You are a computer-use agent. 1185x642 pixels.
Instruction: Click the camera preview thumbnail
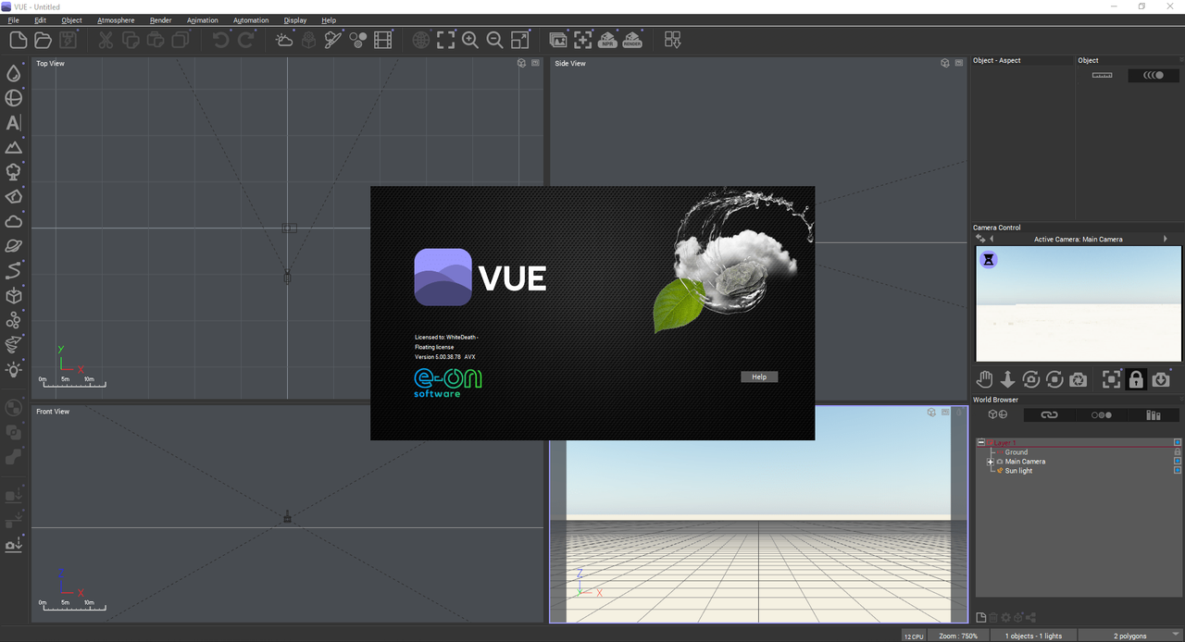pyautogui.click(x=1079, y=303)
